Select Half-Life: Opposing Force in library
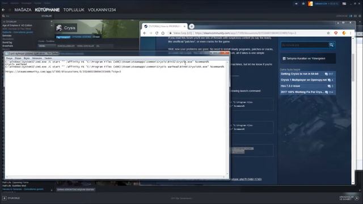This screenshot has height=204, width=363. (15, 182)
